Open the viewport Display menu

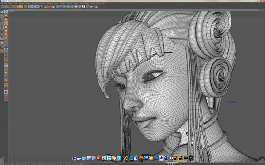click(23, 10)
